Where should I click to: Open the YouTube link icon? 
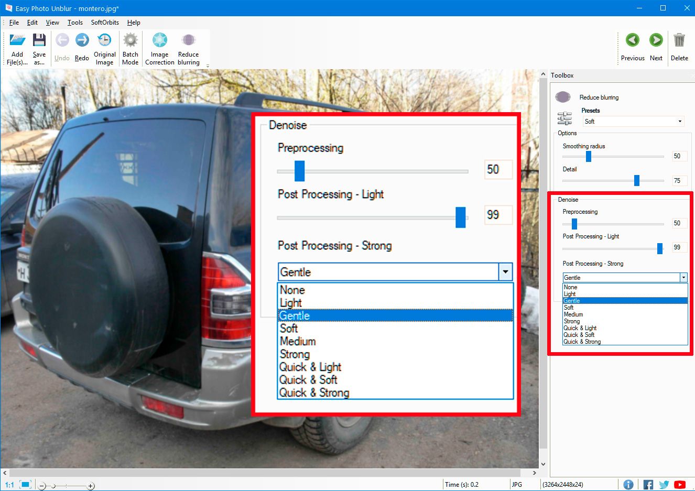click(x=680, y=485)
